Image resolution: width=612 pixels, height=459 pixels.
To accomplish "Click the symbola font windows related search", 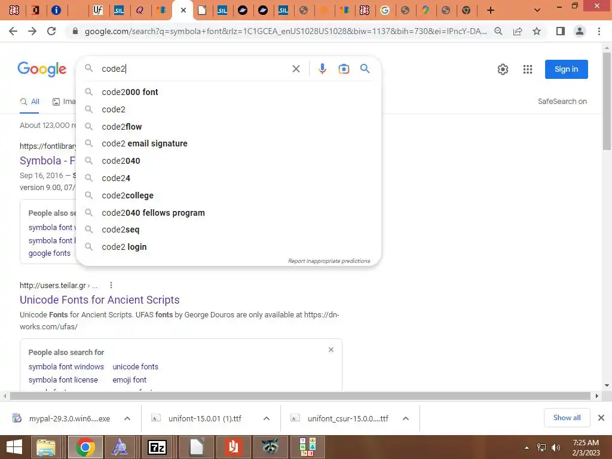I will (x=66, y=366).
